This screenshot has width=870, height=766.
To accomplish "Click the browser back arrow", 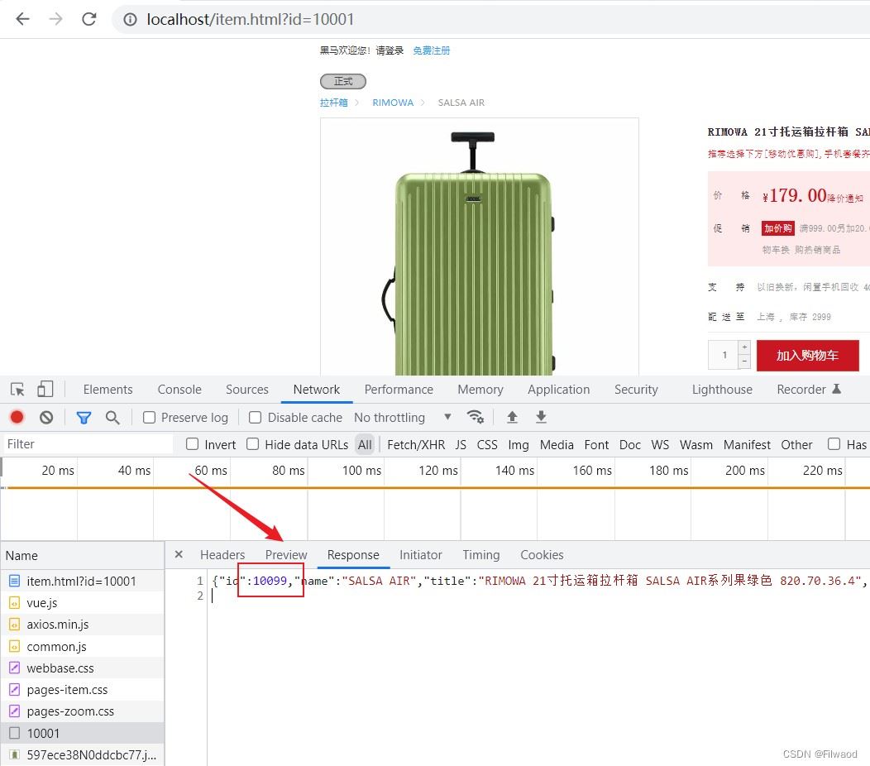I will pyautogui.click(x=22, y=19).
